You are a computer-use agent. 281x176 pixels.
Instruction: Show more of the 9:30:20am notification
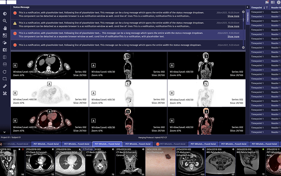(233, 37)
